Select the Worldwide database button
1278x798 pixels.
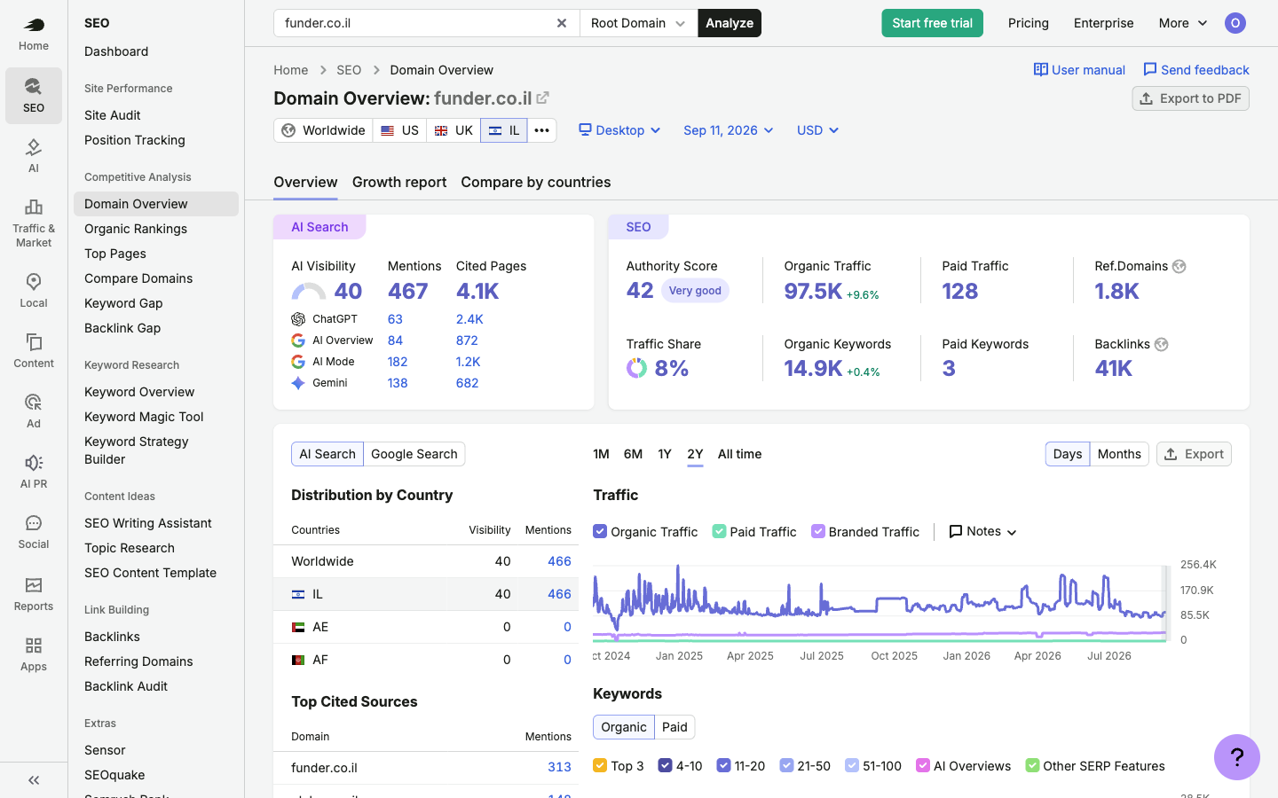click(x=323, y=130)
